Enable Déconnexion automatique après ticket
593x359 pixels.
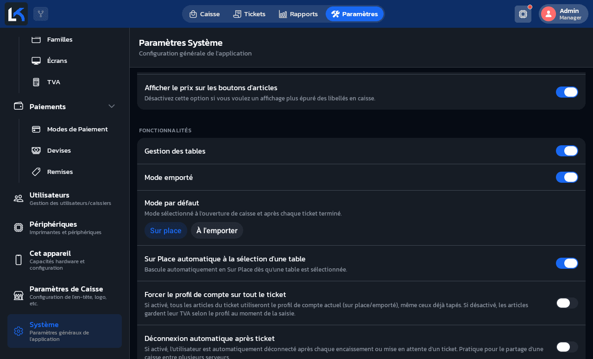coord(567,347)
